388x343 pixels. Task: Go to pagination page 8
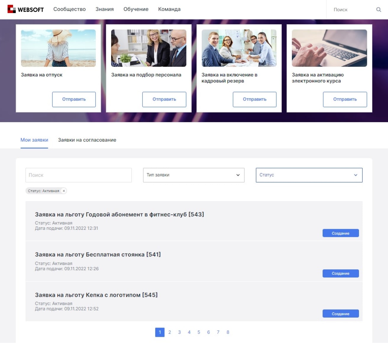coord(228,332)
